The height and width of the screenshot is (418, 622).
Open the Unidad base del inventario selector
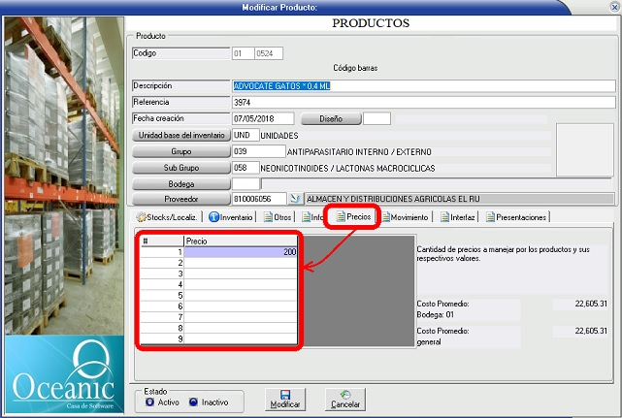click(x=180, y=136)
